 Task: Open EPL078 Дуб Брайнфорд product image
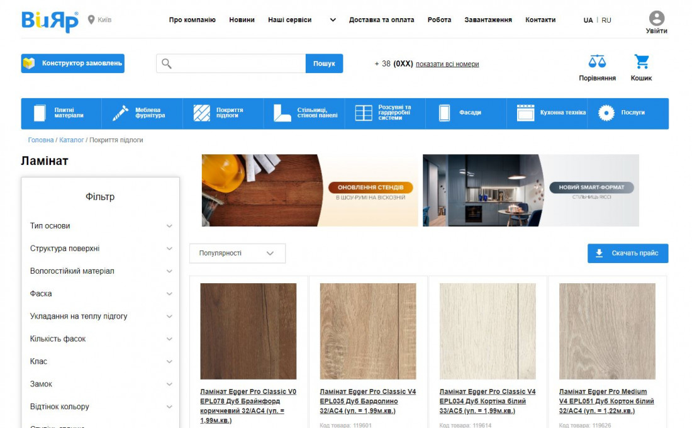[x=248, y=331]
